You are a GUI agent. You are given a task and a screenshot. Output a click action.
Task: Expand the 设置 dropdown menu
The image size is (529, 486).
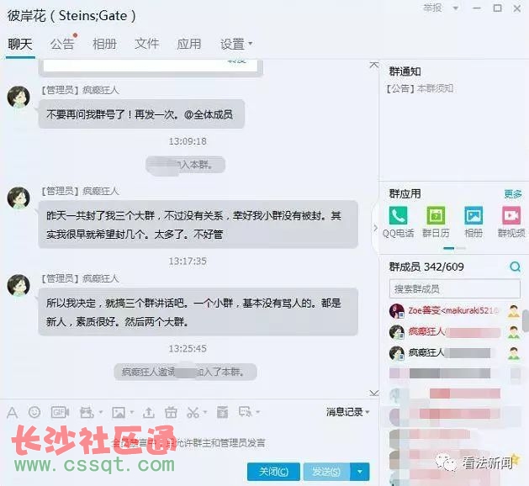point(235,44)
